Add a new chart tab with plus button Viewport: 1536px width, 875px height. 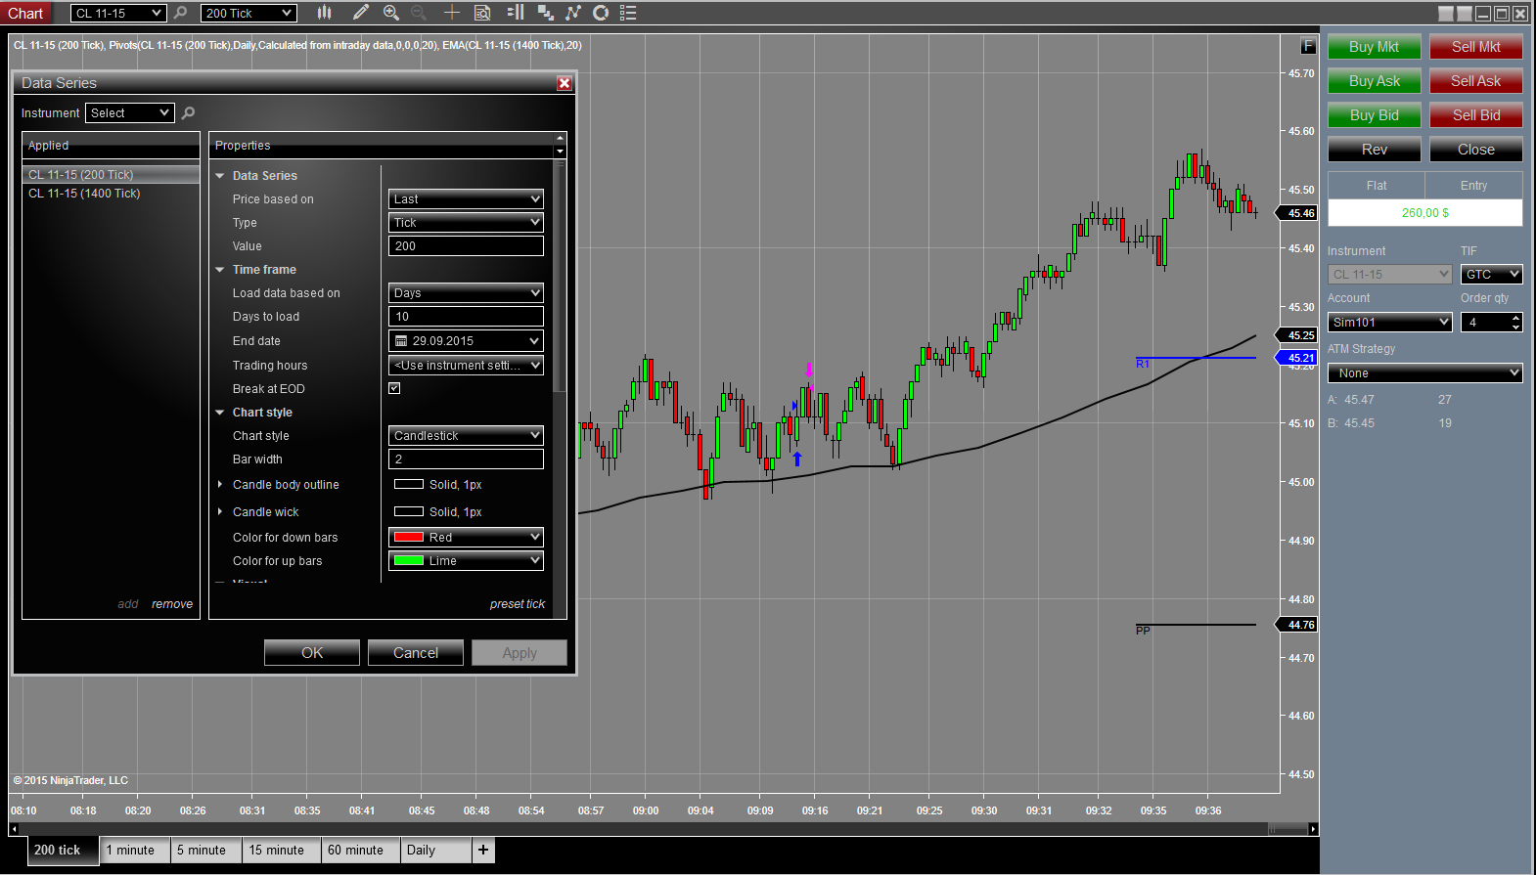(x=483, y=851)
